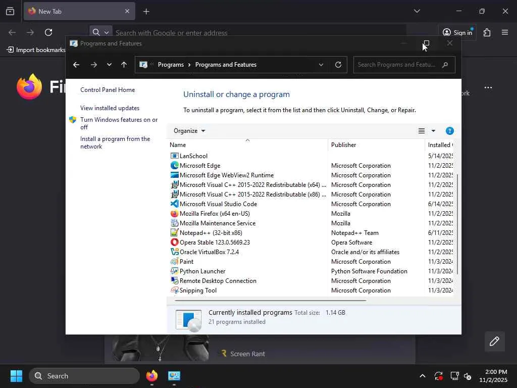Open the Windows Start menu
The image size is (517, 388).
pyautogui.click(x=16, y=376)
